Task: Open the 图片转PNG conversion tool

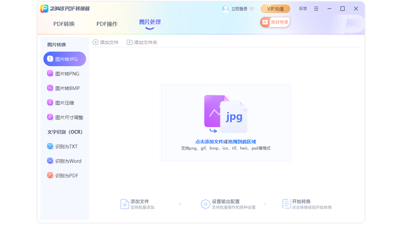Action: pyautogui.click(x=64, y=73)
